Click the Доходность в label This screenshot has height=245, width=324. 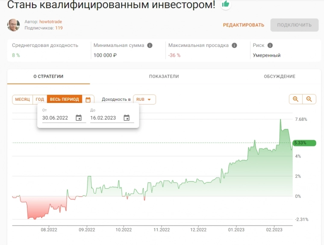[116, 99]
